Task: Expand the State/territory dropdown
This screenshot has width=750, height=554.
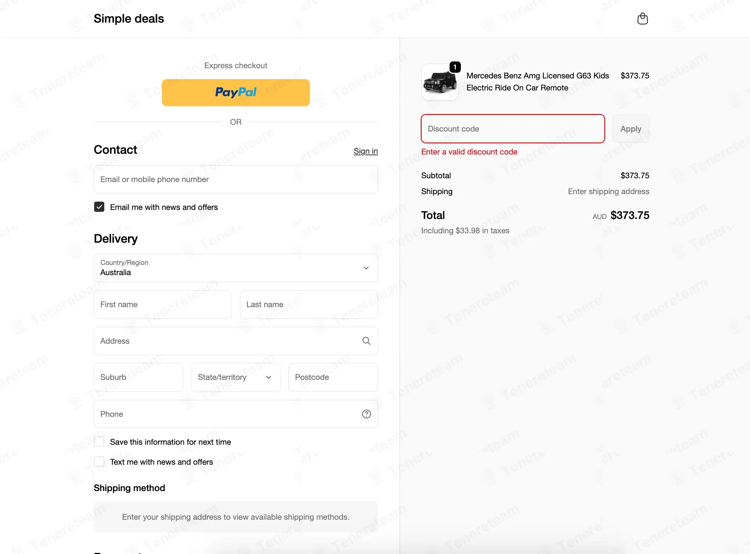Action: [x=236, y=377]
